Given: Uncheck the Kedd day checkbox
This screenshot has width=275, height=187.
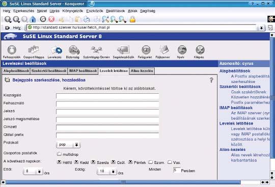Looking at the screenshot, I should click(76, 162).
